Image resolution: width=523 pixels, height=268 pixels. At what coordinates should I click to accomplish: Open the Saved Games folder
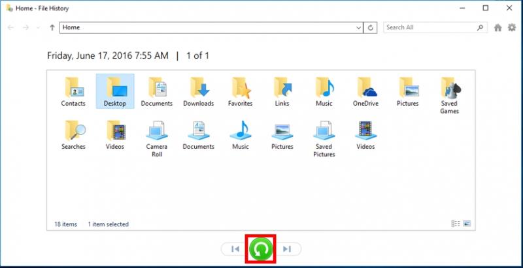click(449, 95)
